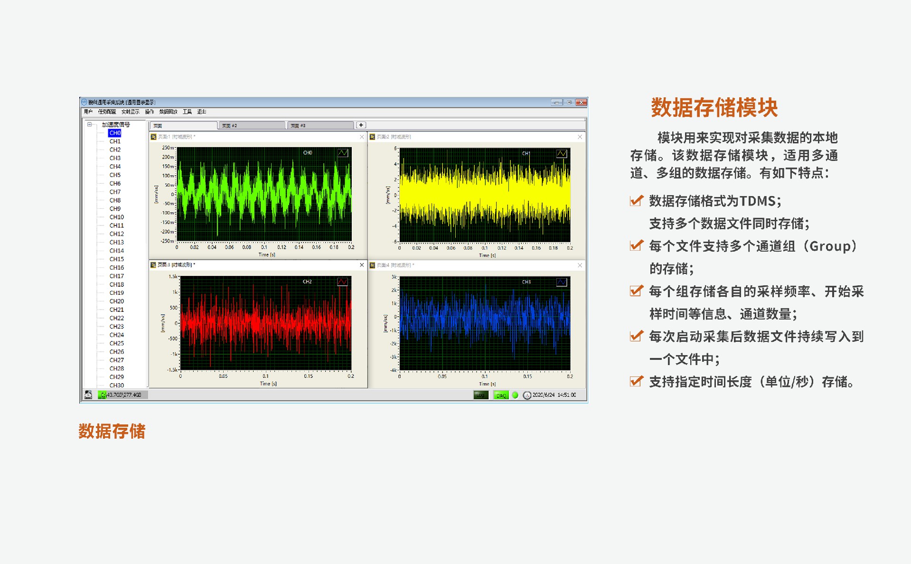This screenshot has height=564, width=911.
Task: Click the CH0 green plot legend icon
Action: pyautogui.click(x=343, y=153)
